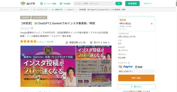Click the ログイン button
Viewport: 177px width, 92px height.
pyautogui.click(x=148, y=4)
